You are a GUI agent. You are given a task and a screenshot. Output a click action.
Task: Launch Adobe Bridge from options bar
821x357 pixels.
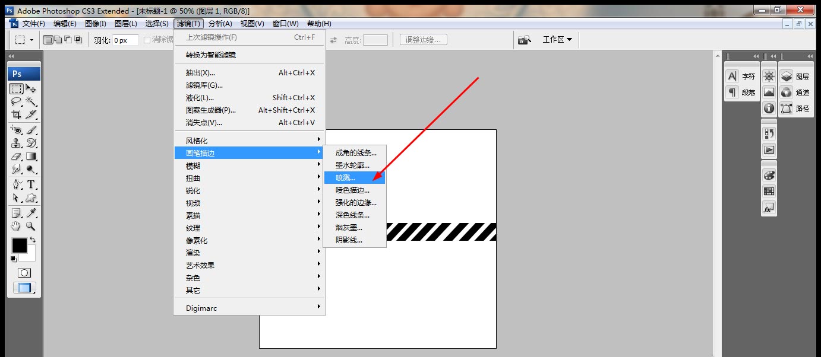click(524, 40)
